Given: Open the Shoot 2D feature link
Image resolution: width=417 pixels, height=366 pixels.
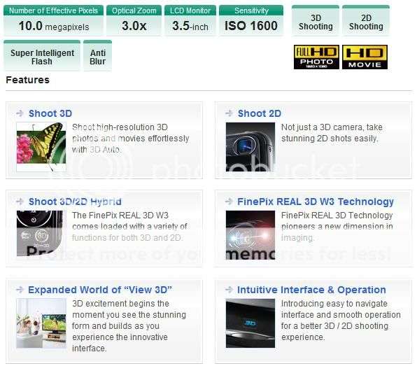Looking at the screenshot, I should tap(260, 113).
